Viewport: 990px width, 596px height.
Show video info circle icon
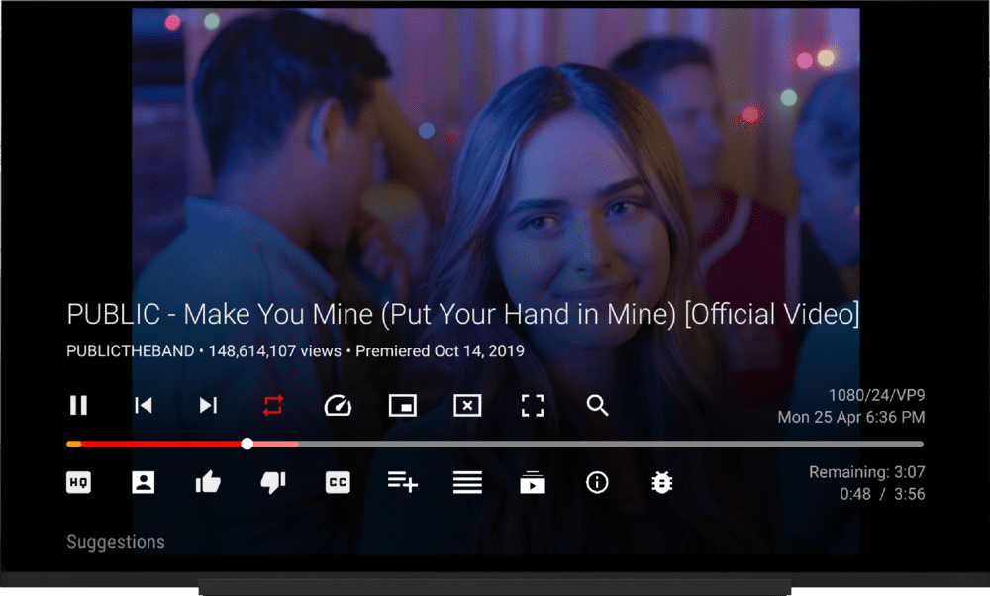pyautogui.click(x=597, y=483)
